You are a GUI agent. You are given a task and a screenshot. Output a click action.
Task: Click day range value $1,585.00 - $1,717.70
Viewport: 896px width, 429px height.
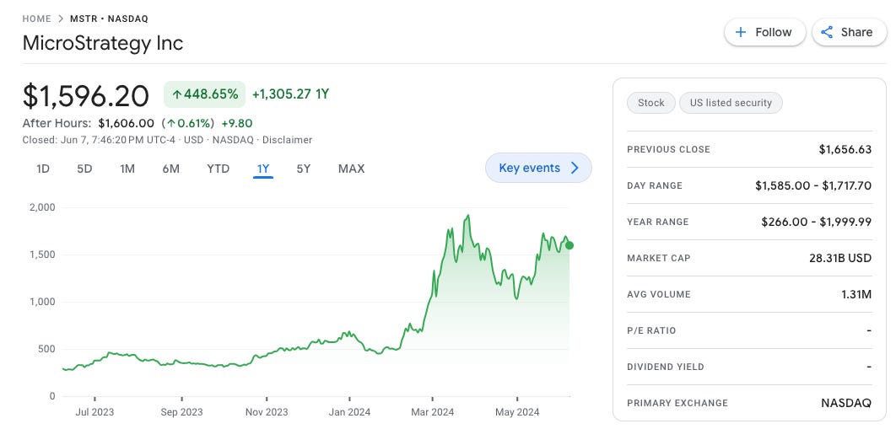click(x=813, y=186)
